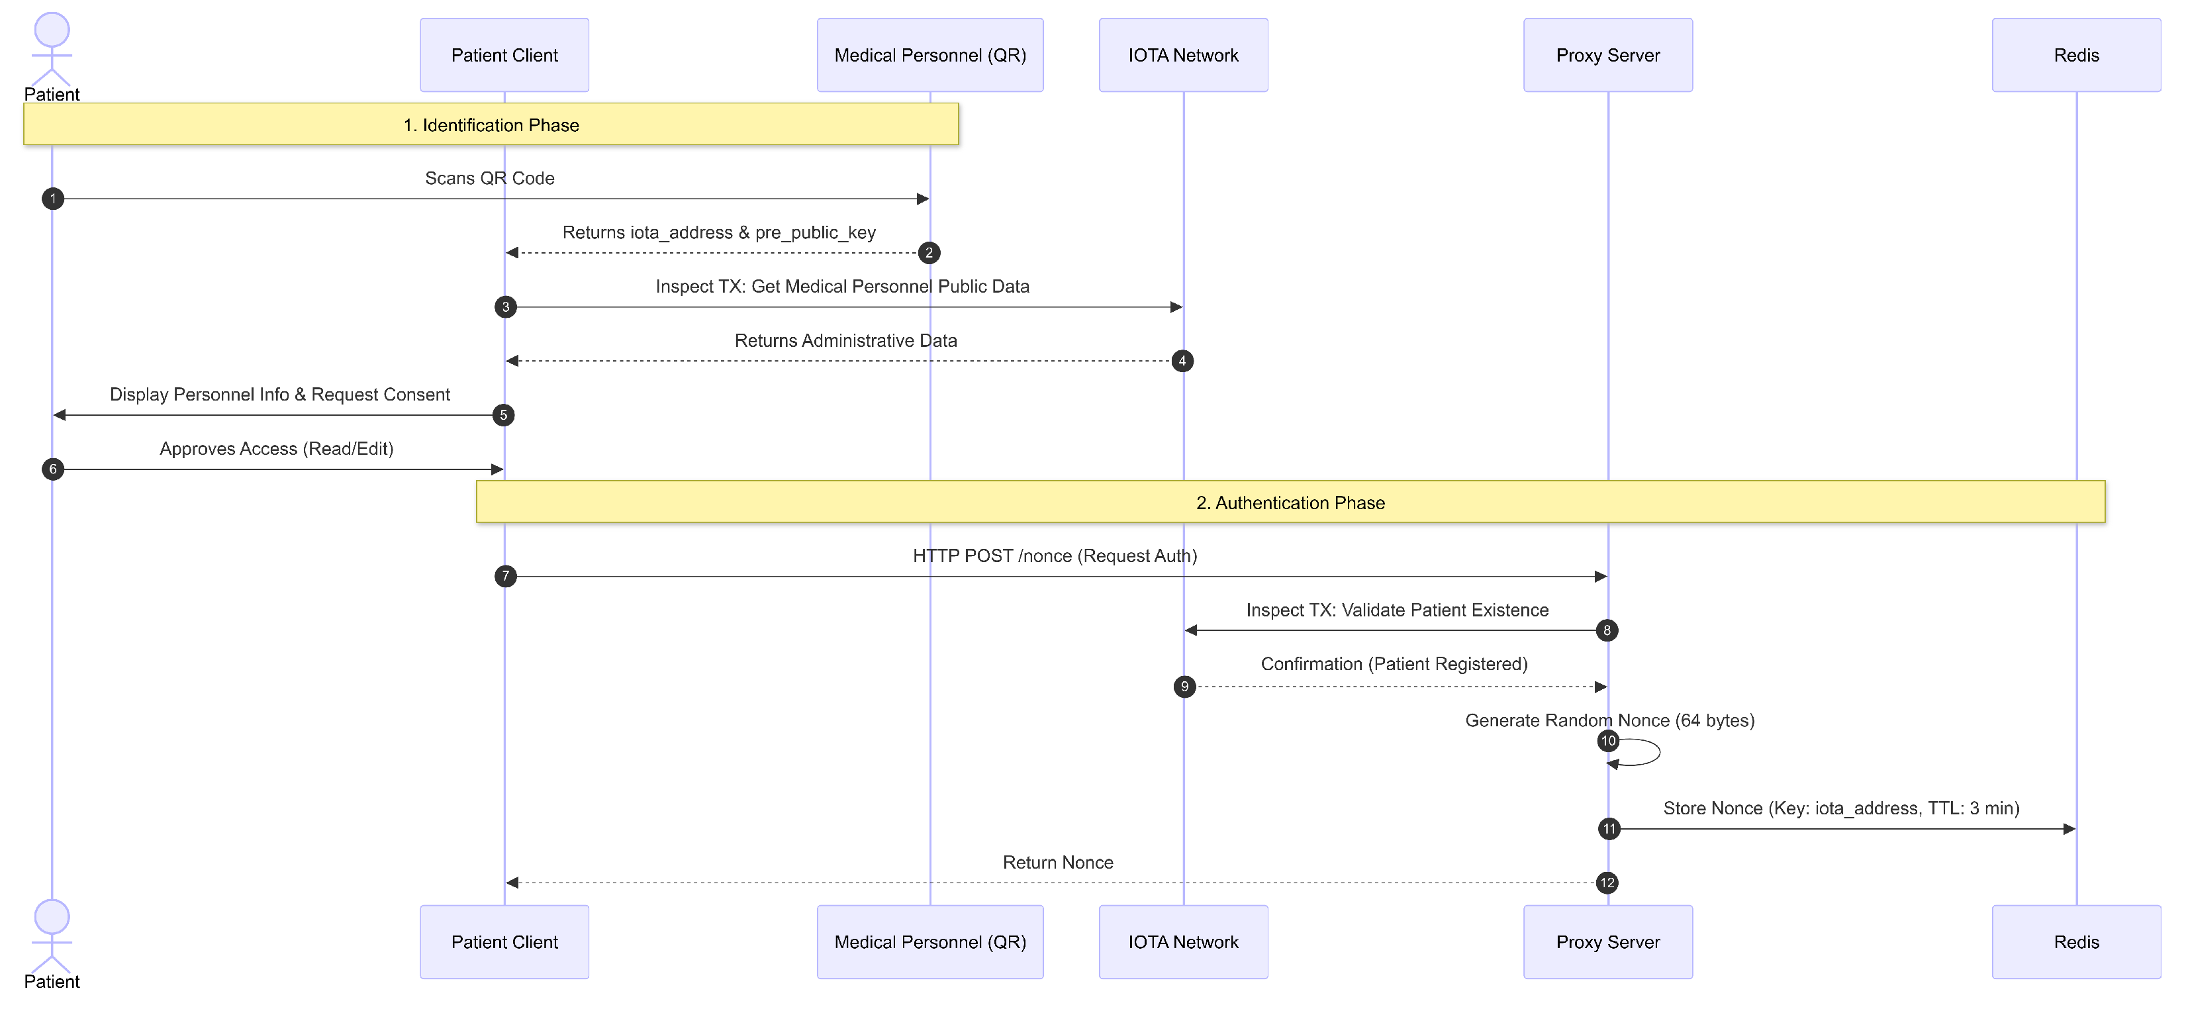This screenshot has width=2186, height=1009.
Task: Click the Store Nonce message label
Action: point(1840,808)
